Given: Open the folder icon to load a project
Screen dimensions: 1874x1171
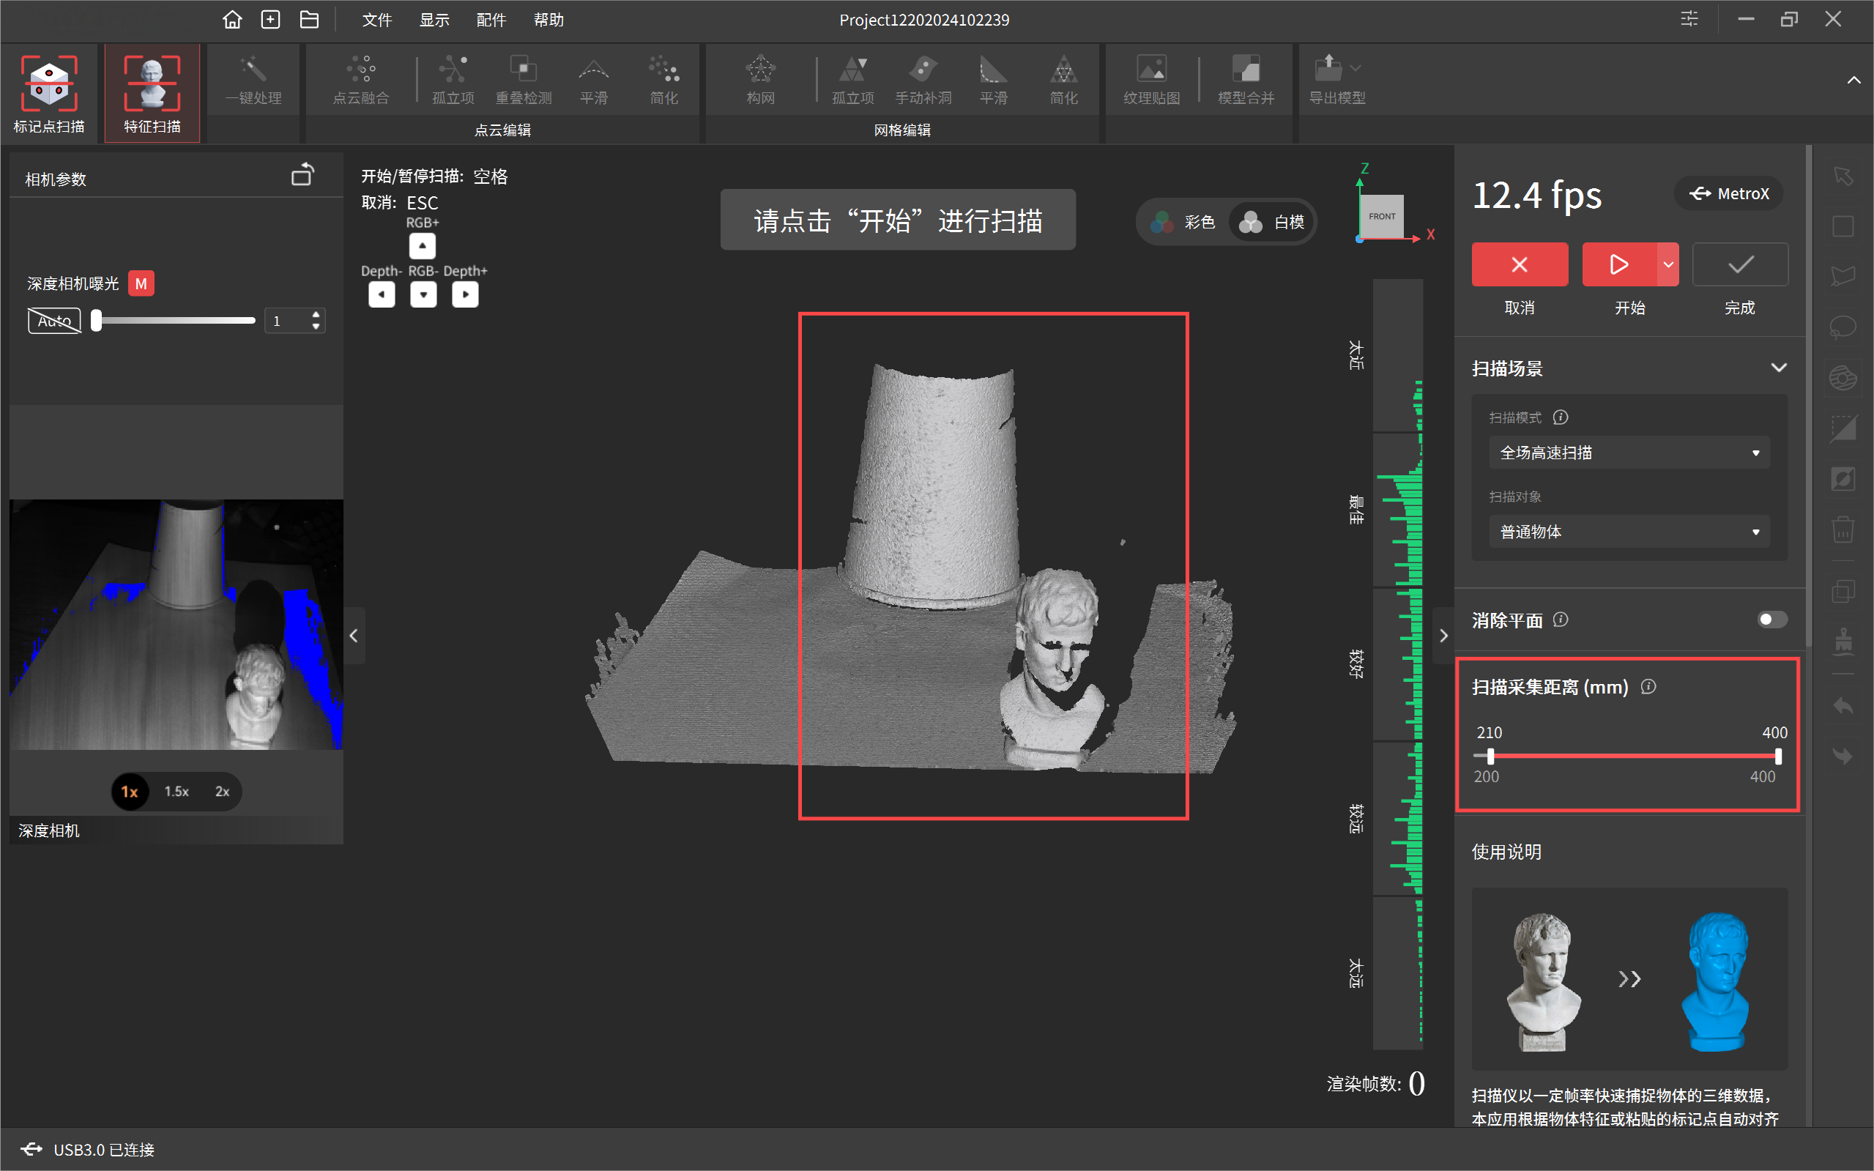Looking at the screenshot, I should [x=309, y=19].
